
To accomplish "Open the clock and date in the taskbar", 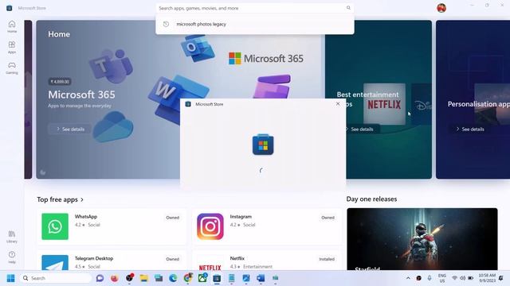I will pos(487,278).
